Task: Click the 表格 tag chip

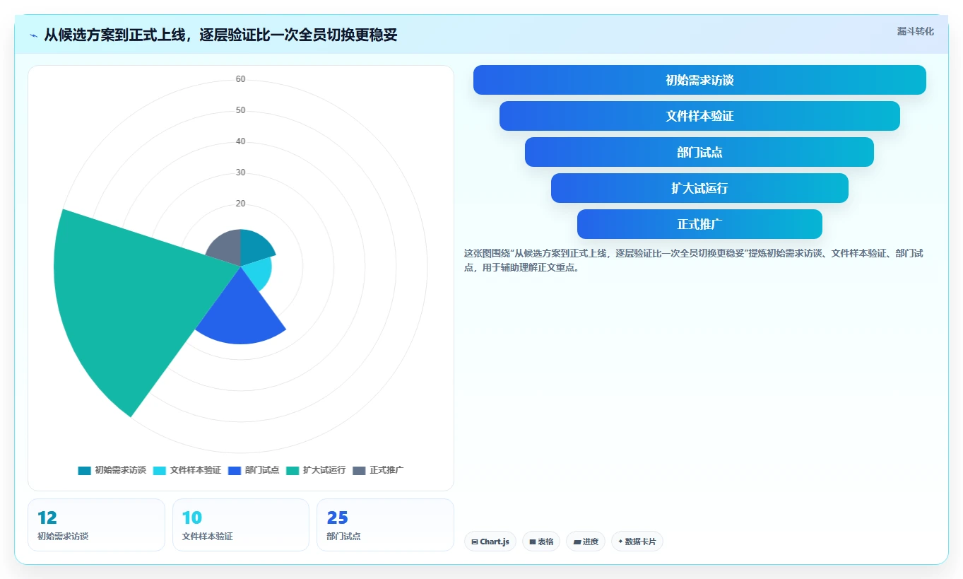Action: click(x=541, y=542)
